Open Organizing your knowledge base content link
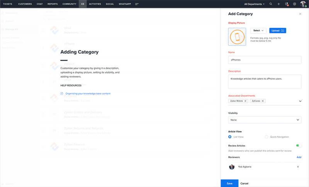Image resolution: width=309 pixels, height=187 pixels. click(x=88, y=93)
